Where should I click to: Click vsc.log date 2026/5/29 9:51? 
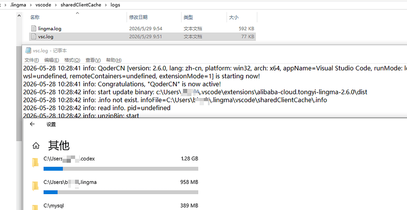(x=145, y=37)
